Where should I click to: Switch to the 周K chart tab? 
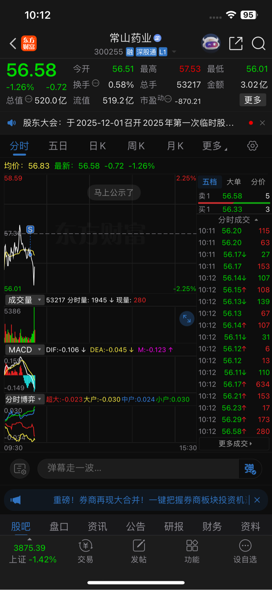136,146
